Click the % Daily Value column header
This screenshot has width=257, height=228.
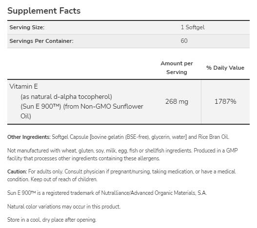[225, 68]
